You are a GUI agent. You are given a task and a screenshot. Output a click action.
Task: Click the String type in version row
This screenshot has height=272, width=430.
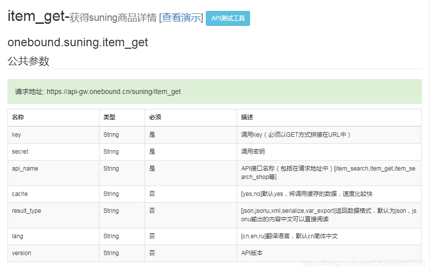pos(111,253)
